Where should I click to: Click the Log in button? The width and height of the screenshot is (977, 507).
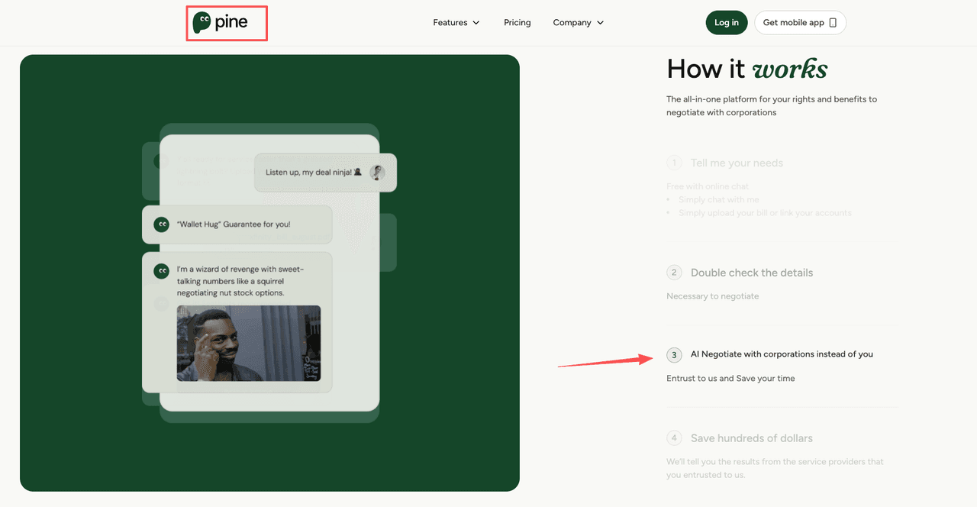[726, 22]
